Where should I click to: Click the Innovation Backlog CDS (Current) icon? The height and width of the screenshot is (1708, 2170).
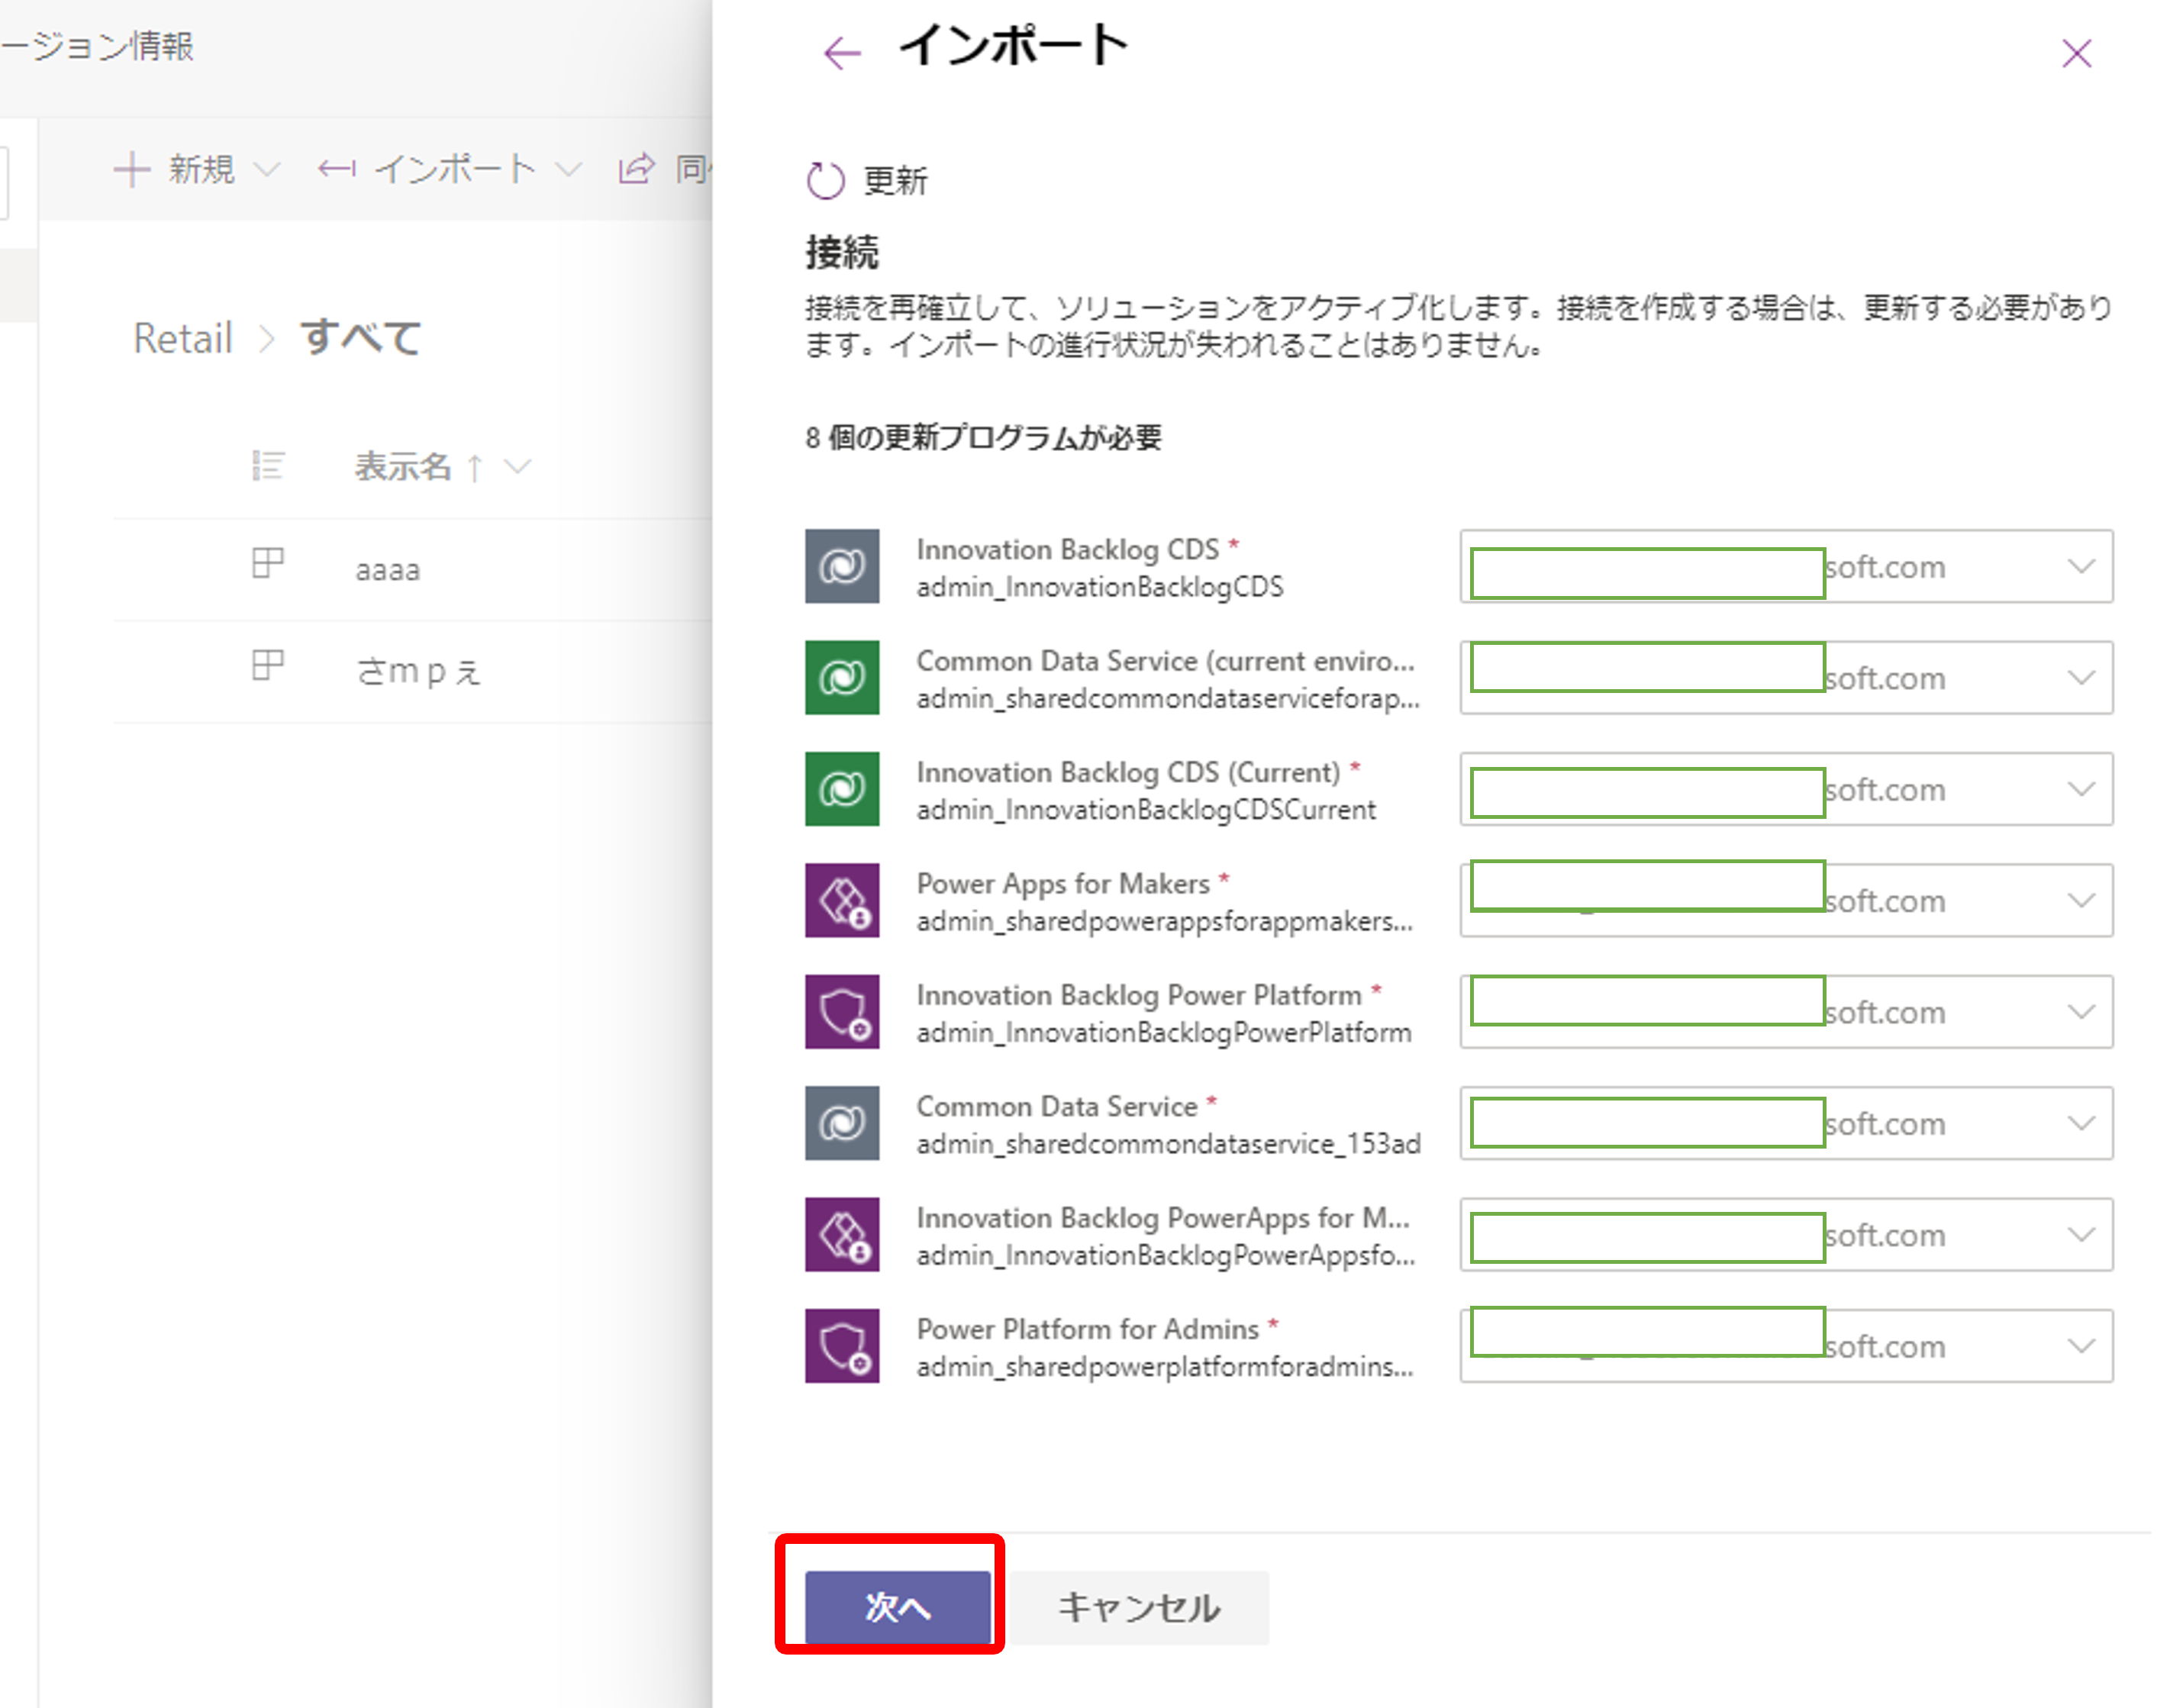point(842,789)
